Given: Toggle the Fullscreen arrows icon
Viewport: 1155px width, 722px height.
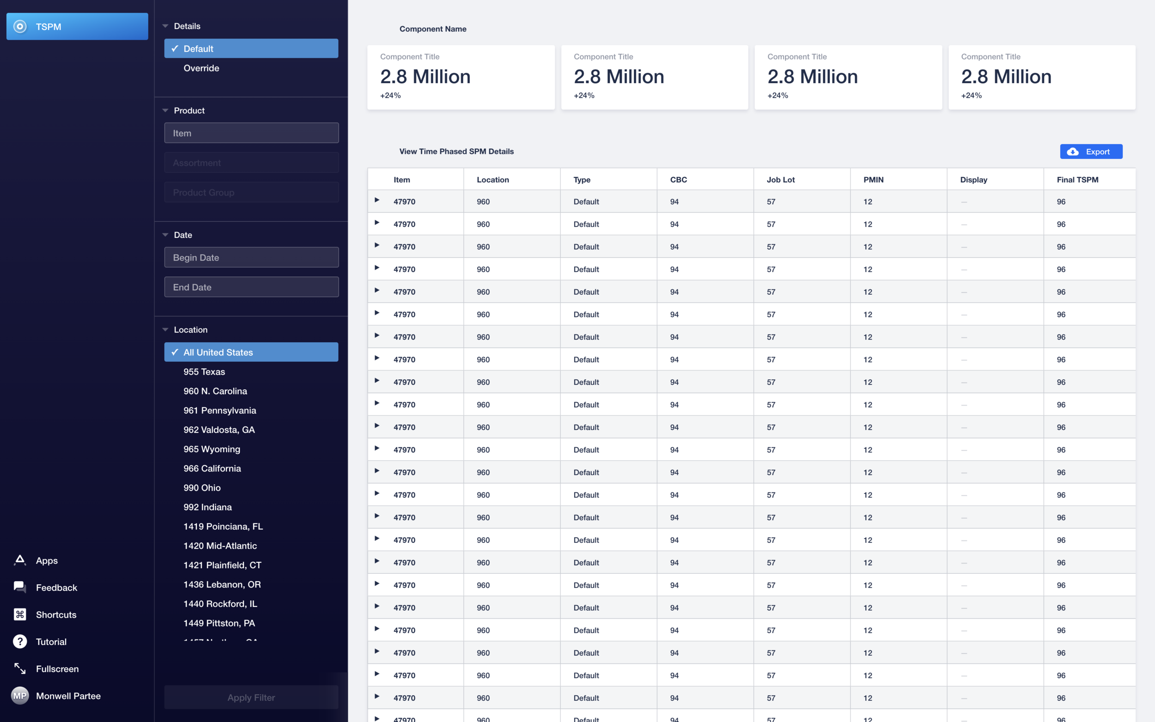Looking at the screenshot, I should pyautogui.click(x=20, y=668).
